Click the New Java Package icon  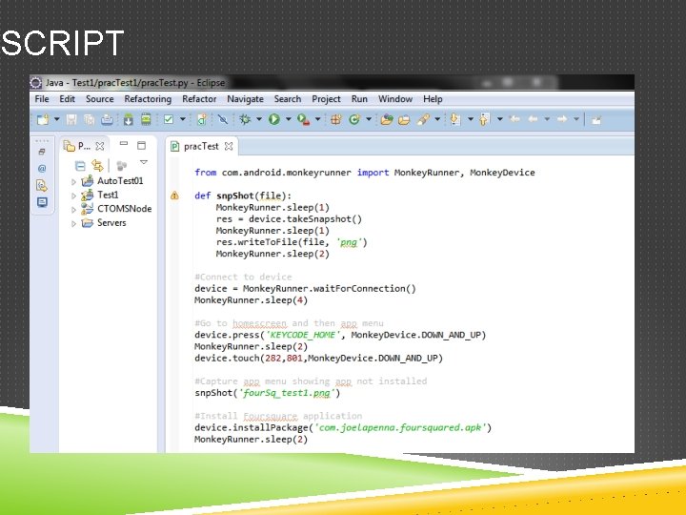click(x=336, y=119)
